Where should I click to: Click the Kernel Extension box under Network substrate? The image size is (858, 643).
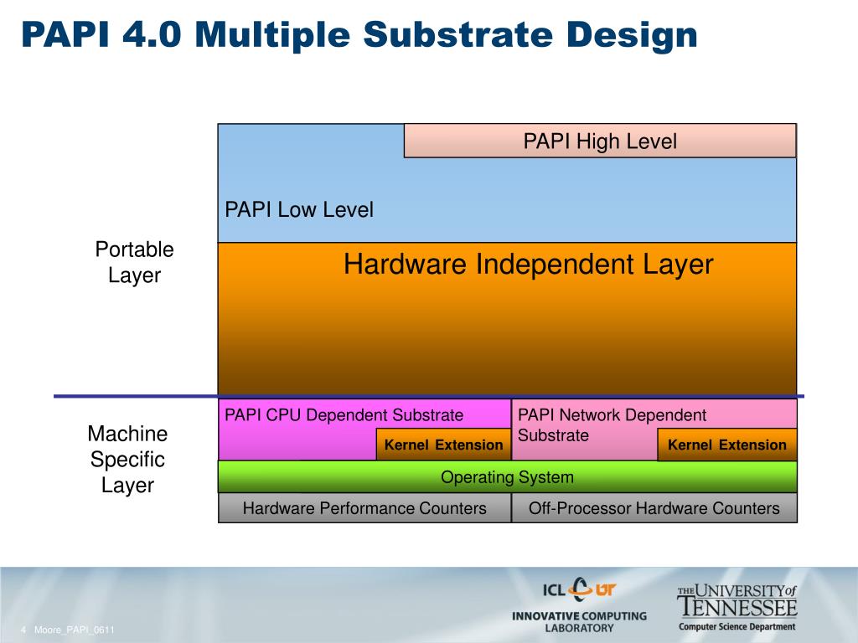point(726,445)
